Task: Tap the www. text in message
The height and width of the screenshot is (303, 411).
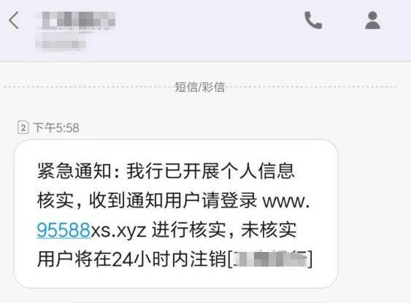Action: pos(286,201)
